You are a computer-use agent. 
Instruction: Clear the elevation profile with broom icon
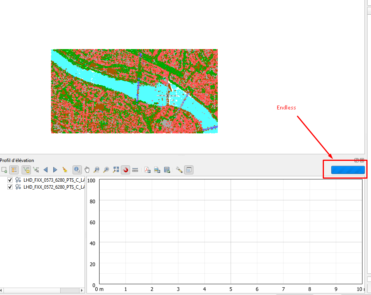coord(65,169)
